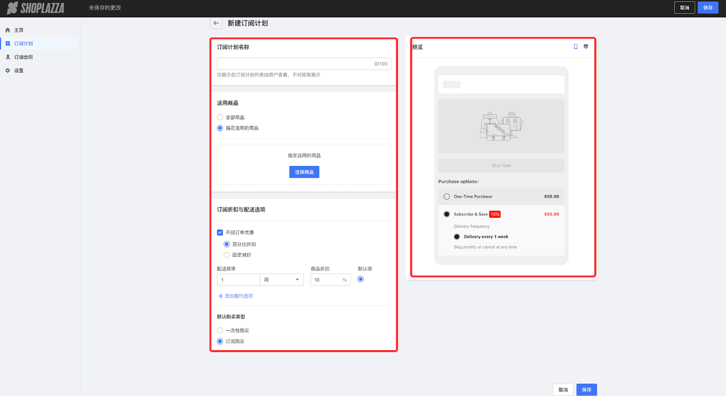Click the 订阅计划 icon in sidebar

(8, 44)
